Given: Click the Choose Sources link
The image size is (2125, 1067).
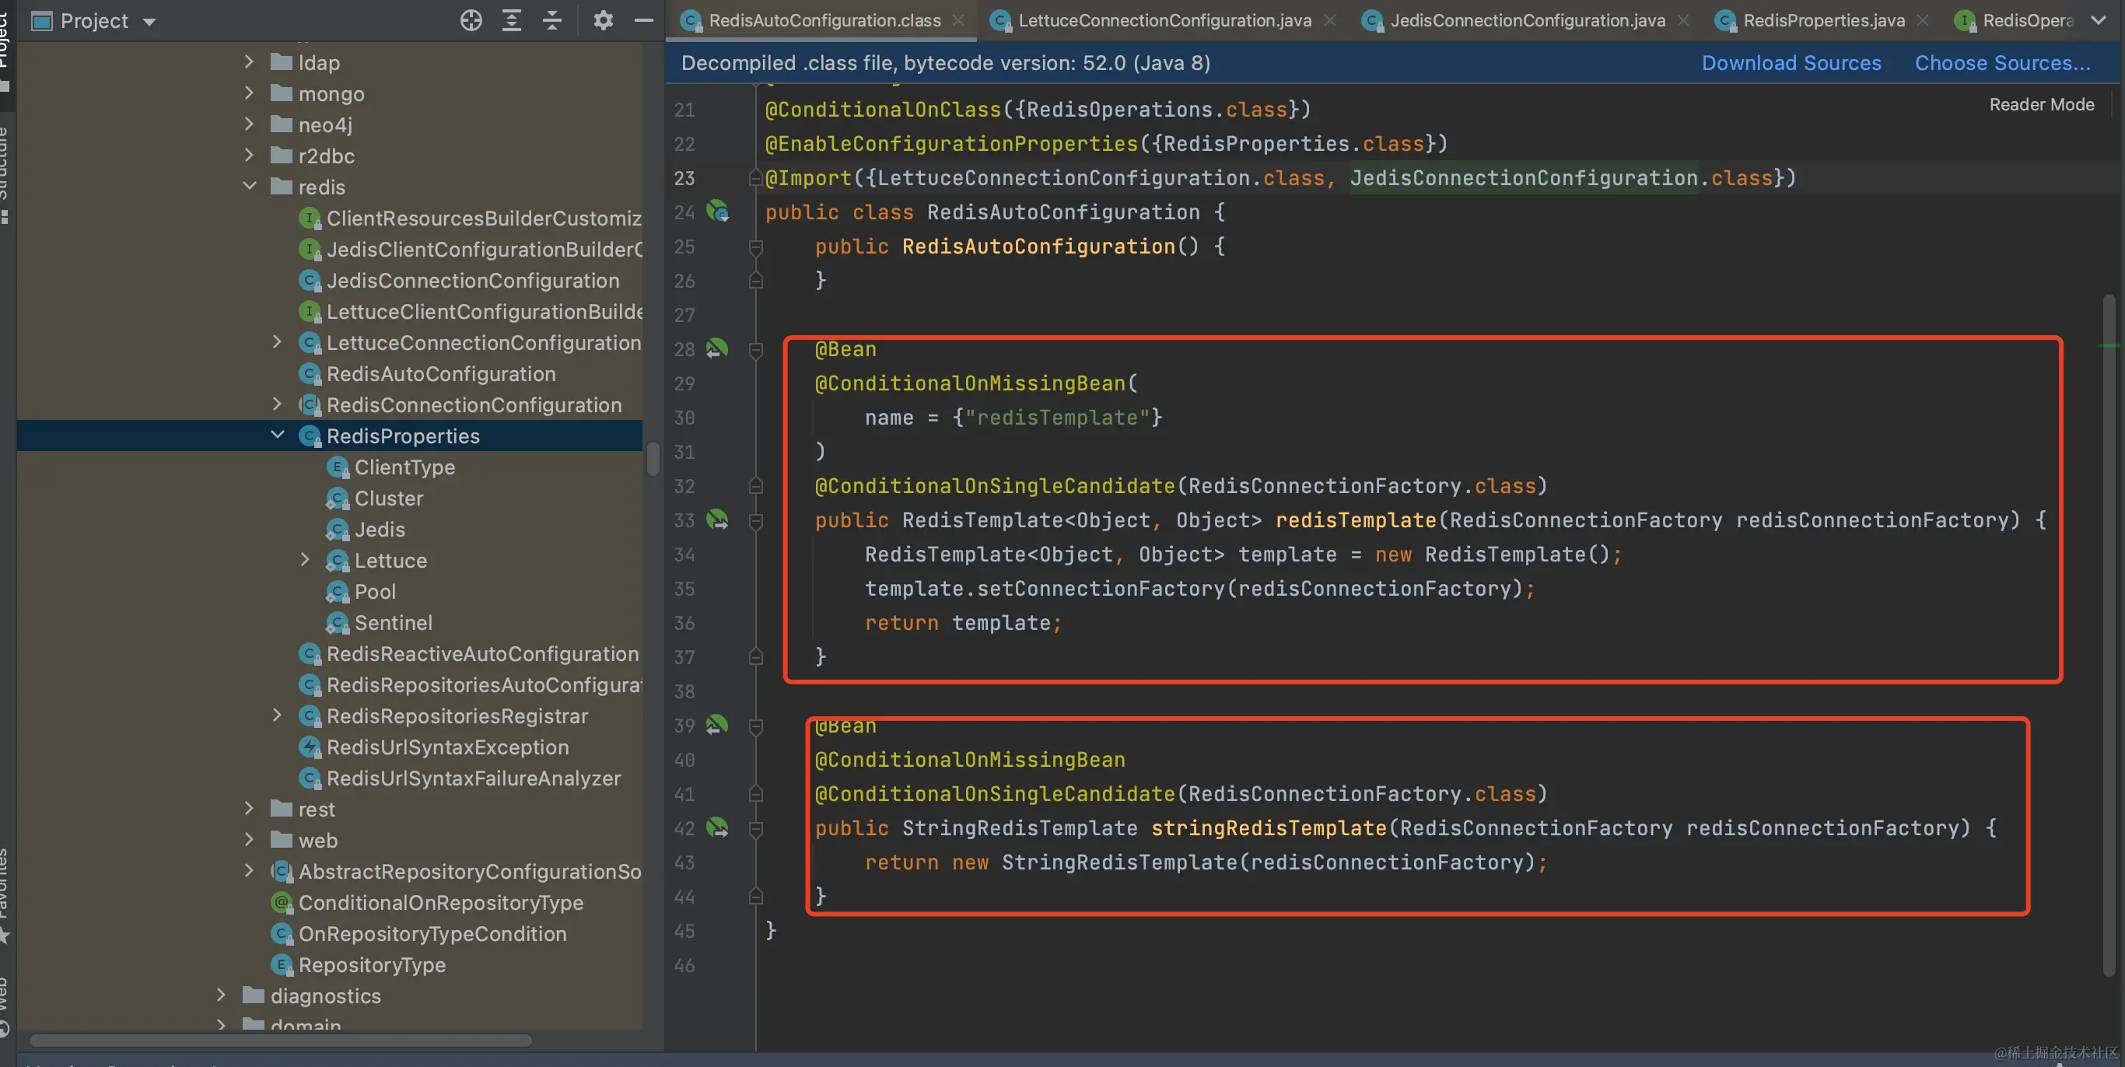Looking at the screenshot, I should click(x=2002, y=64).
